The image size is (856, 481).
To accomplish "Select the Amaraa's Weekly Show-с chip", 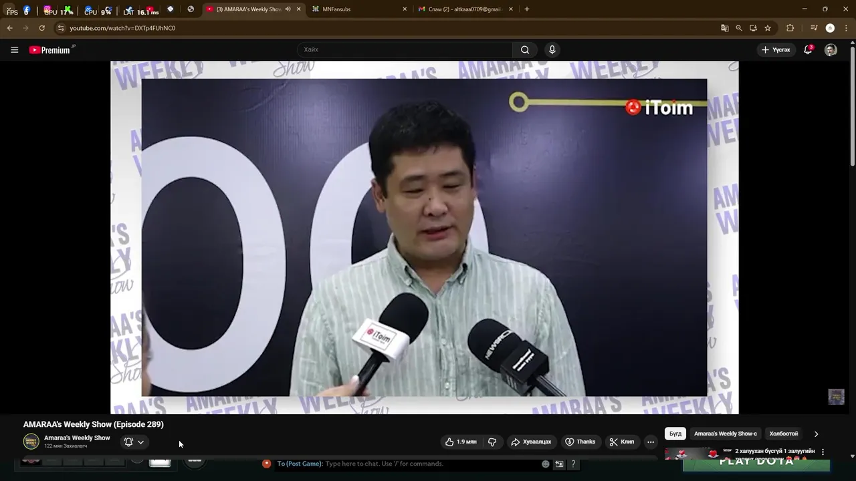I will [726, 434].
